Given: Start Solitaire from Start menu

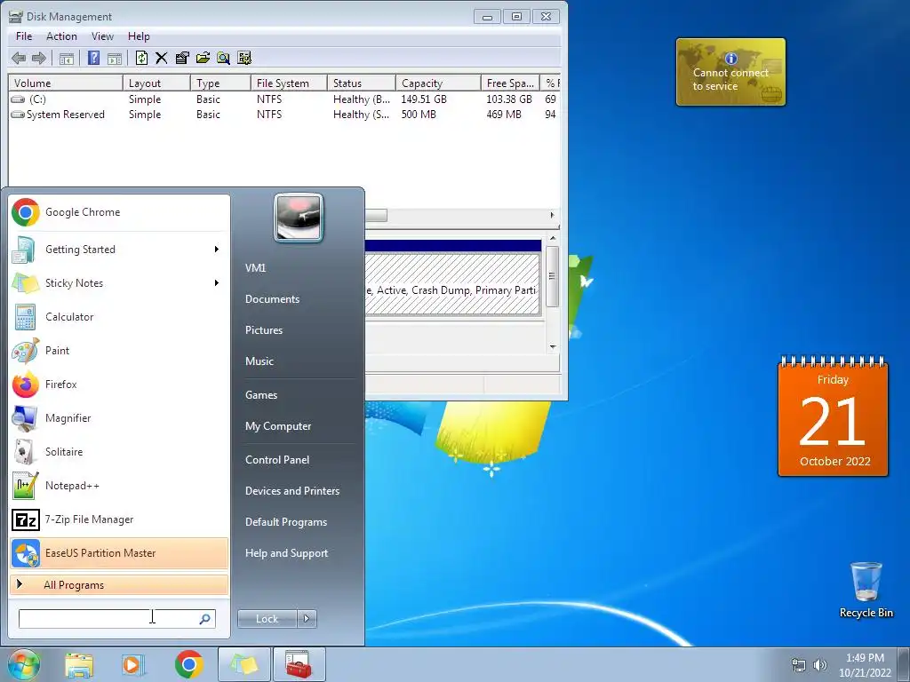Looking at the screenshot, I should coord(119,452).
